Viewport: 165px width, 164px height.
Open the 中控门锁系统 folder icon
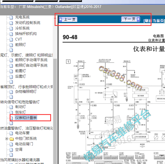click(12, 139)
